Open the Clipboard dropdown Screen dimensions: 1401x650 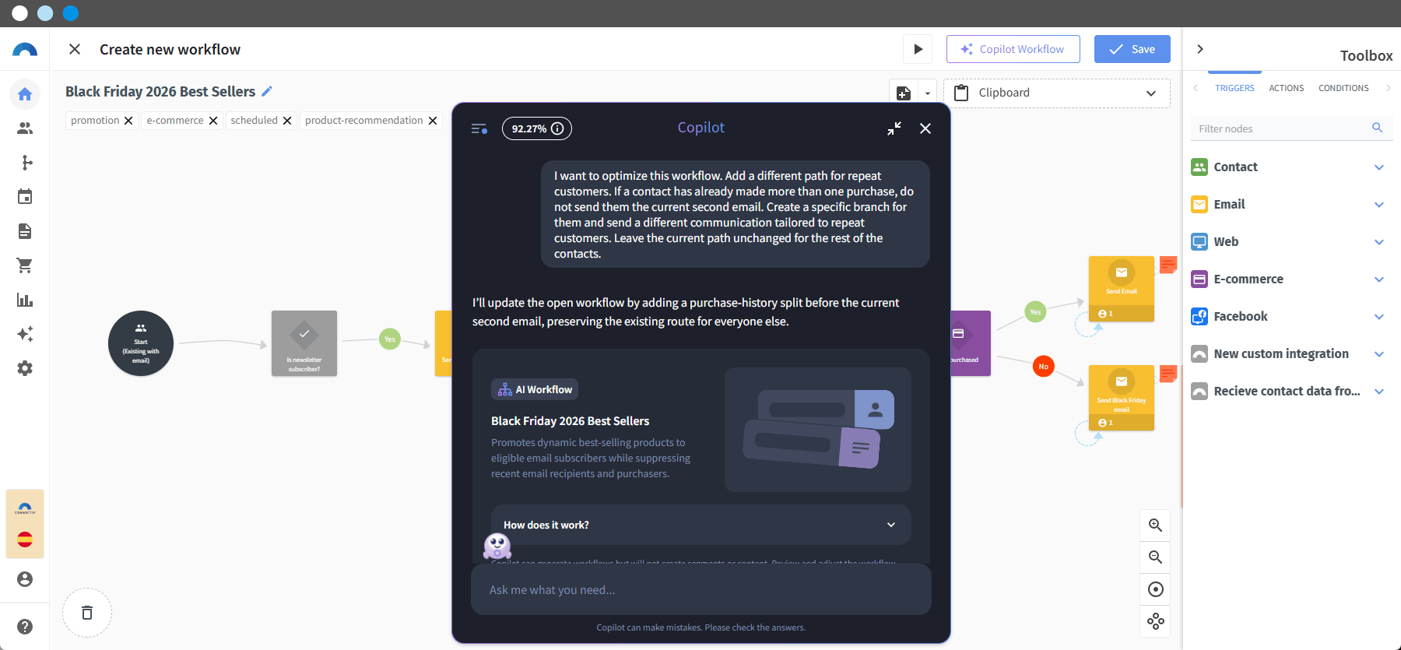point(1057,93)
